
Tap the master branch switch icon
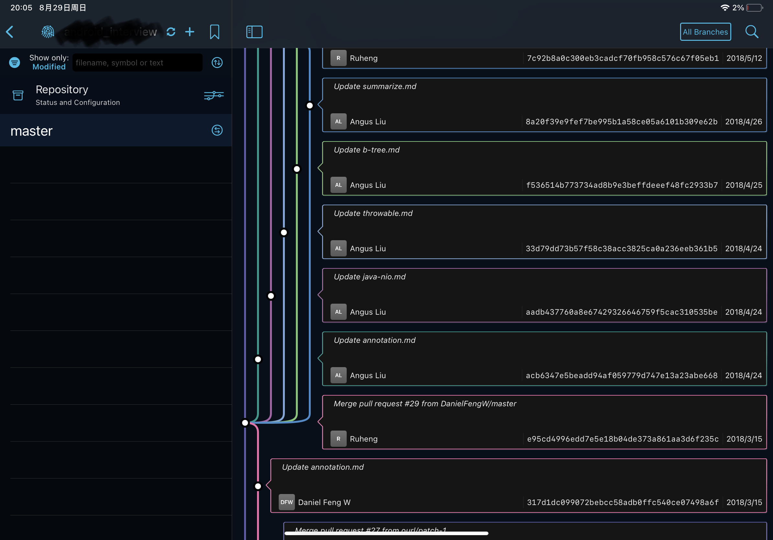217,130
